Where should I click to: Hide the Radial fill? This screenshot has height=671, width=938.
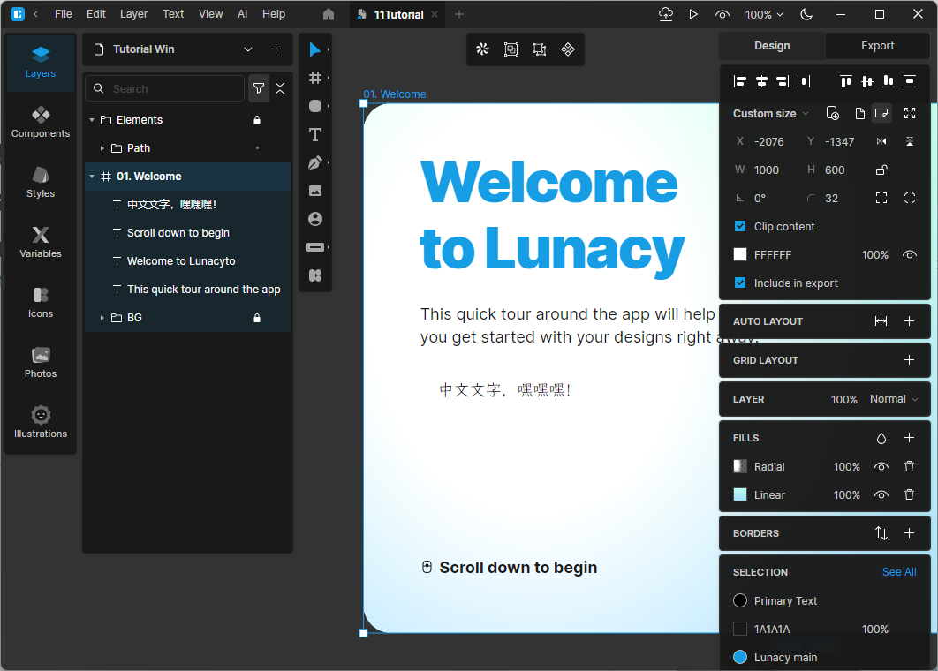(x=881, y=466)
